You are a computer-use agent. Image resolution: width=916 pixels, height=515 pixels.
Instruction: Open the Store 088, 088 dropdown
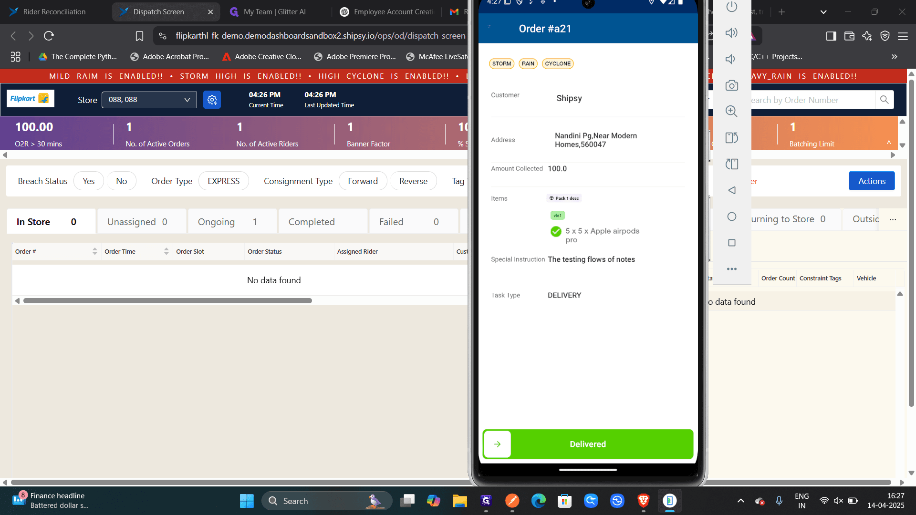[149, 100]
